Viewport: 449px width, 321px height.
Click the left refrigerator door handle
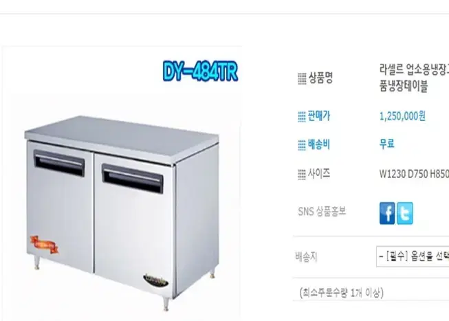coord(59,163)
